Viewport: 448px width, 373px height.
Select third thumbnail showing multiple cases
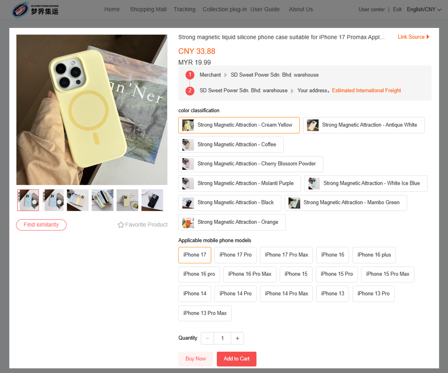pos(78,200)
